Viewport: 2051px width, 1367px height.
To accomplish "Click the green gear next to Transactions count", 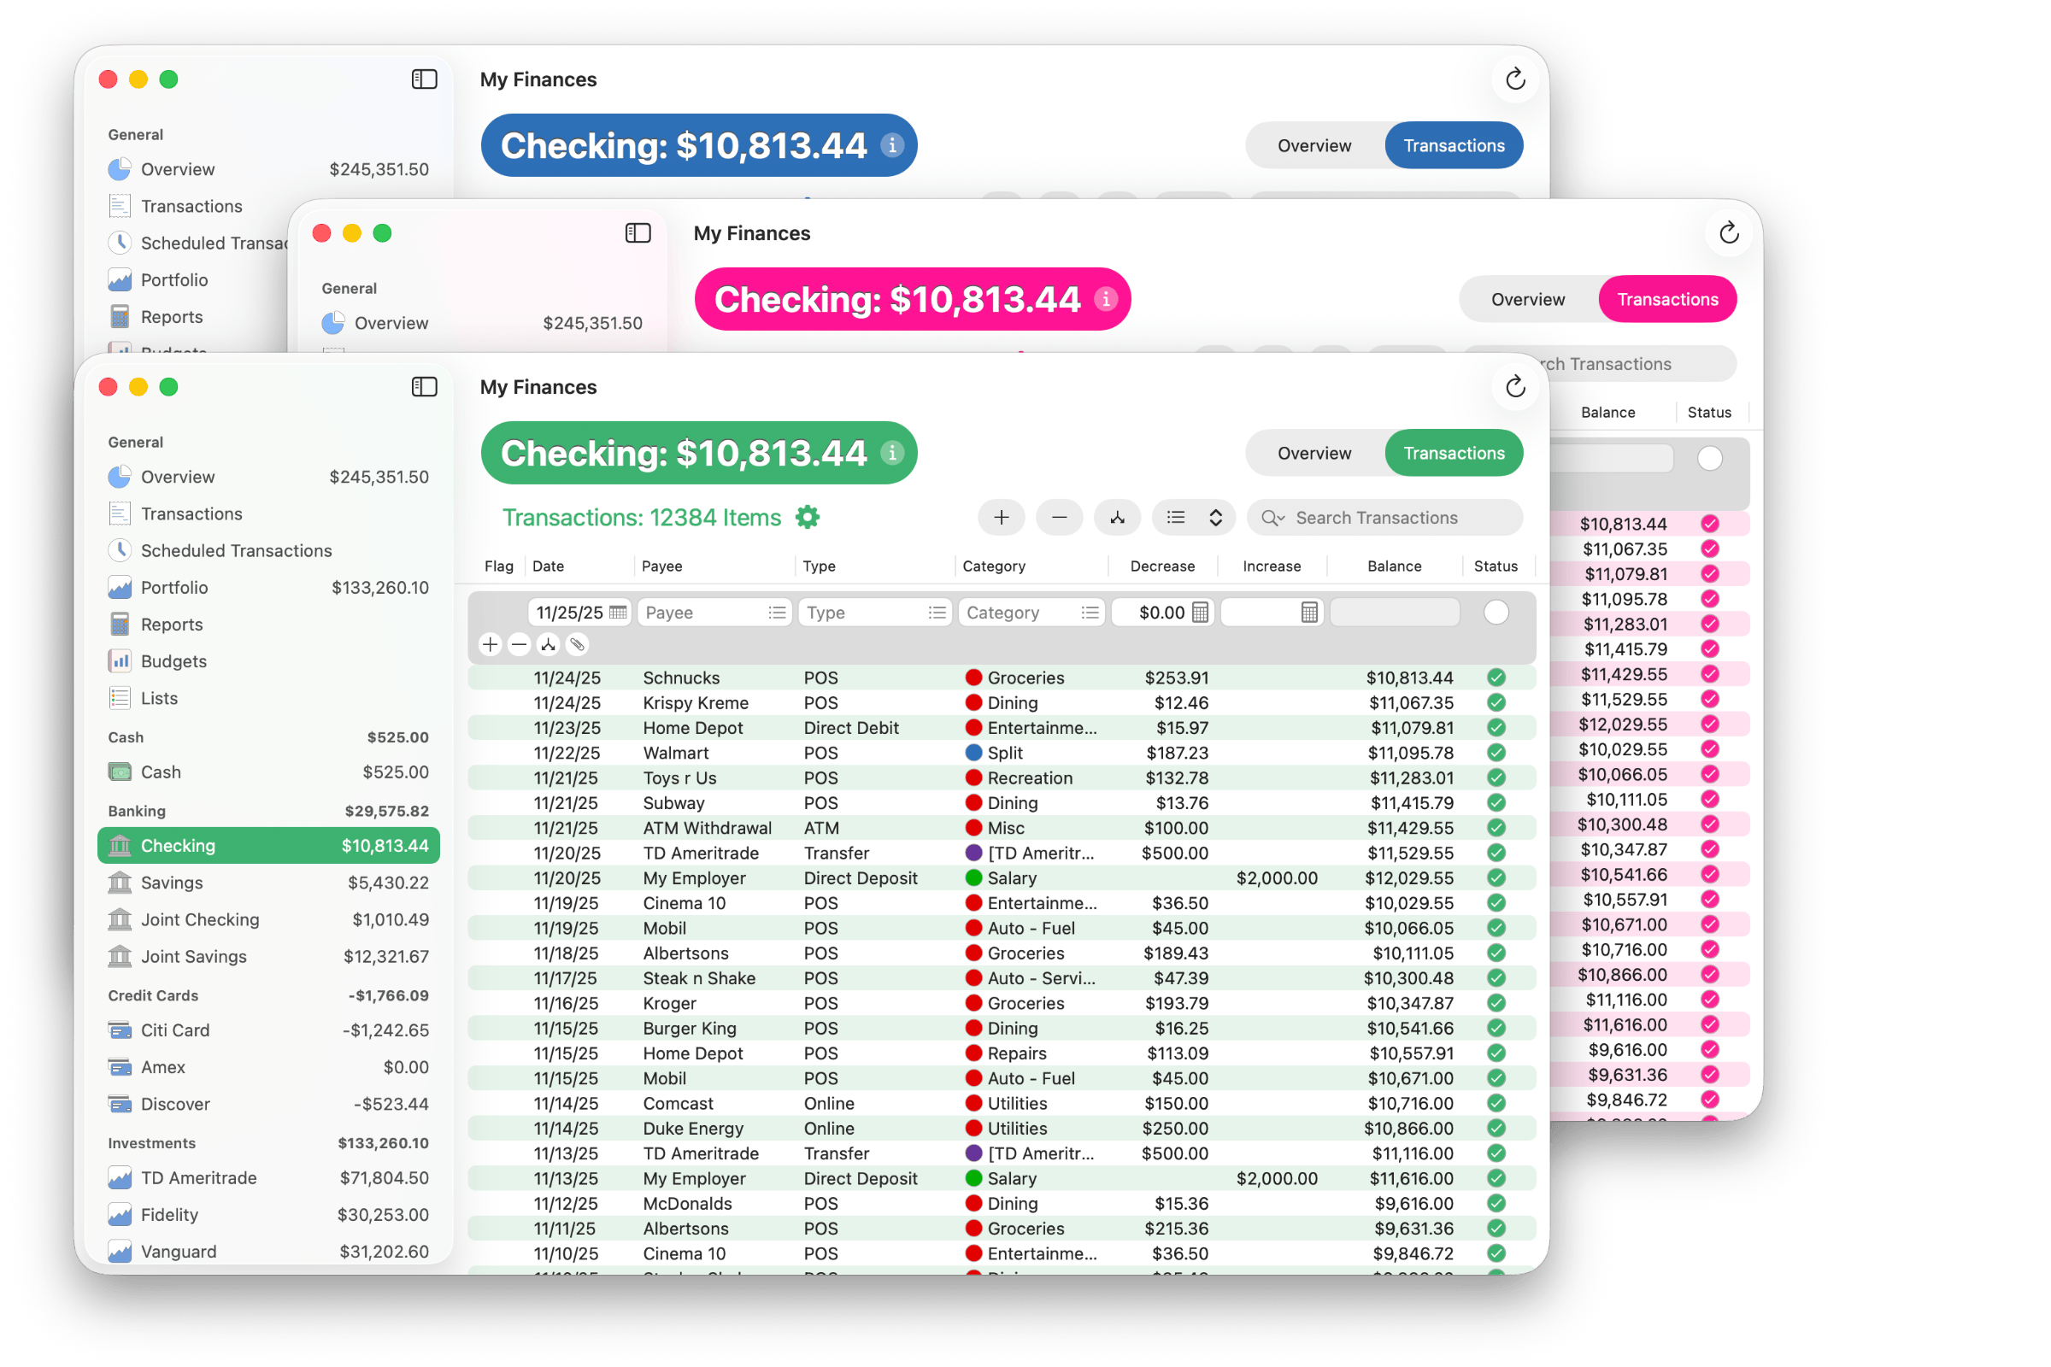I will tap(808, 517).
